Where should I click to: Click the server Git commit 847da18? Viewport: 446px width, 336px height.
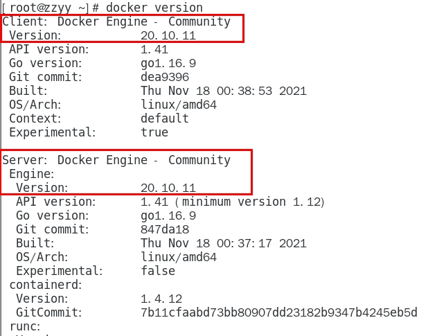165,229
